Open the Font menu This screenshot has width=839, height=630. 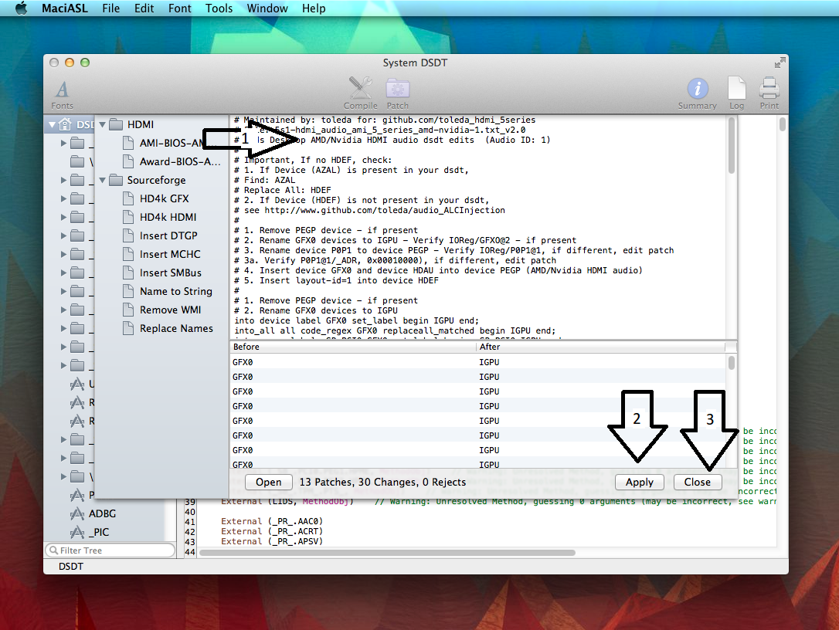point(179,8)
